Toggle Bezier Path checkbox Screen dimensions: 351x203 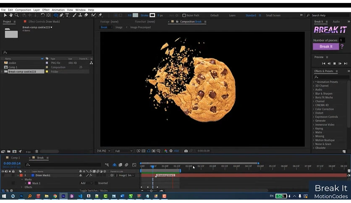(x=184, y=16)
